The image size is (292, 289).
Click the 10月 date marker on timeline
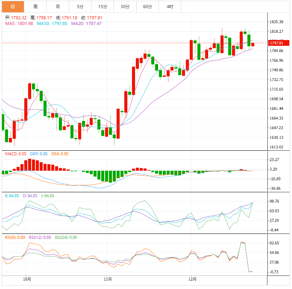tap(27, 279)
